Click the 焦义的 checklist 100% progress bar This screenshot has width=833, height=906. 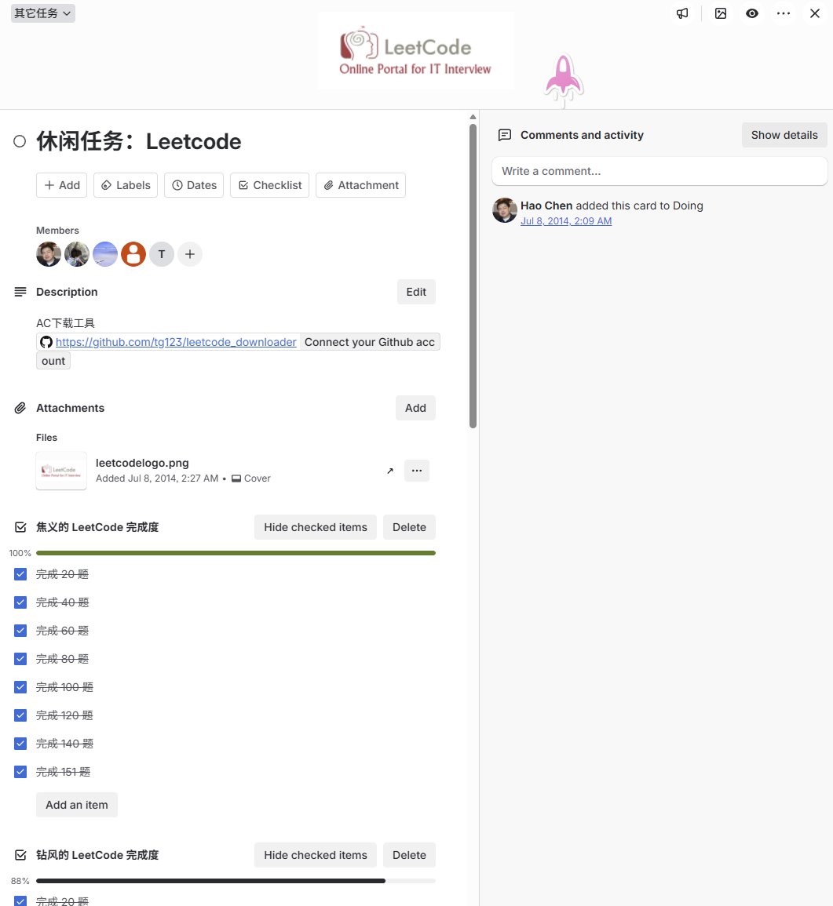click(x=236, y=553)
